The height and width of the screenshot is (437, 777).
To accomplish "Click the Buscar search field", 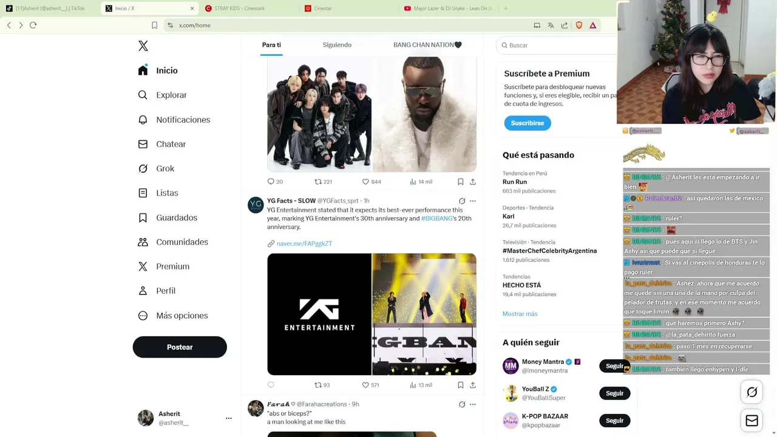I will click(556, 46).
